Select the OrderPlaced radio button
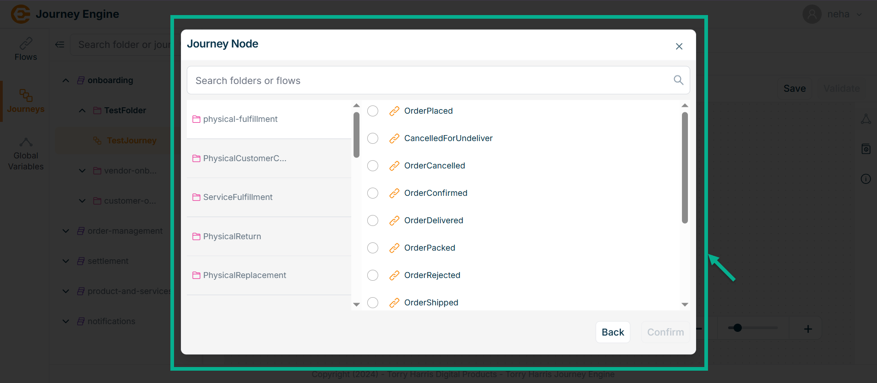This screenshot has height=383, width=877. [x=373, y=111]
